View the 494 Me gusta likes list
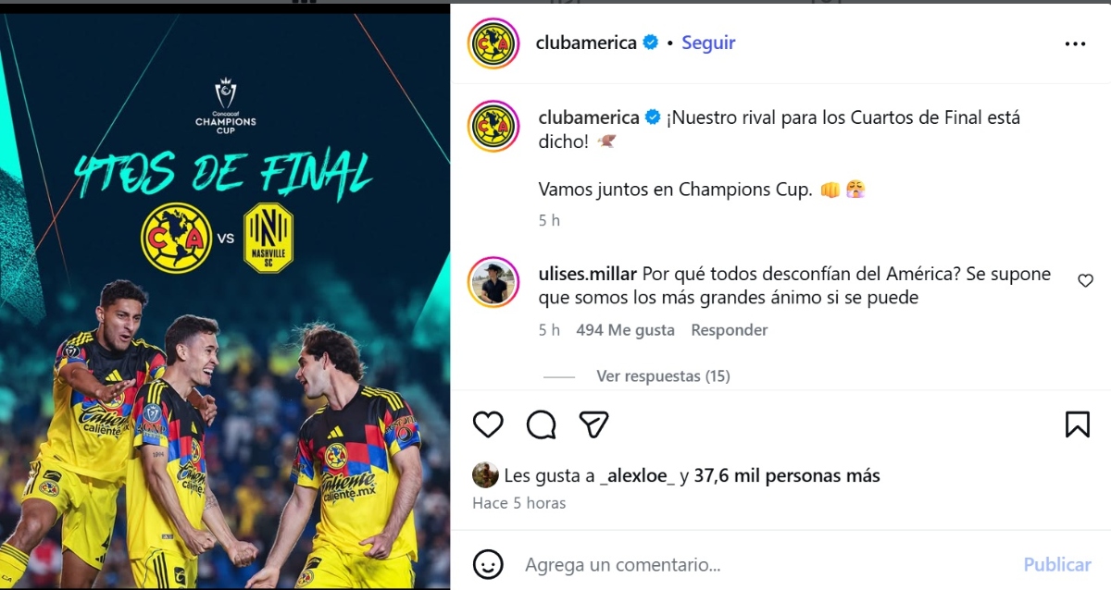 coord(625,330)
